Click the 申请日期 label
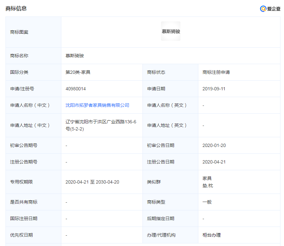This screenshot has width=284, height=246. click(x=156, y=89)
